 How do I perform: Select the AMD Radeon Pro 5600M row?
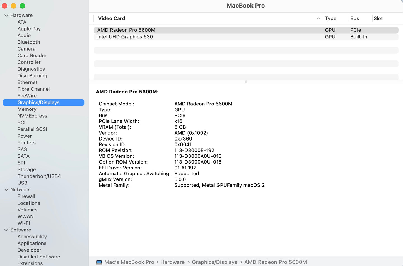126,30
